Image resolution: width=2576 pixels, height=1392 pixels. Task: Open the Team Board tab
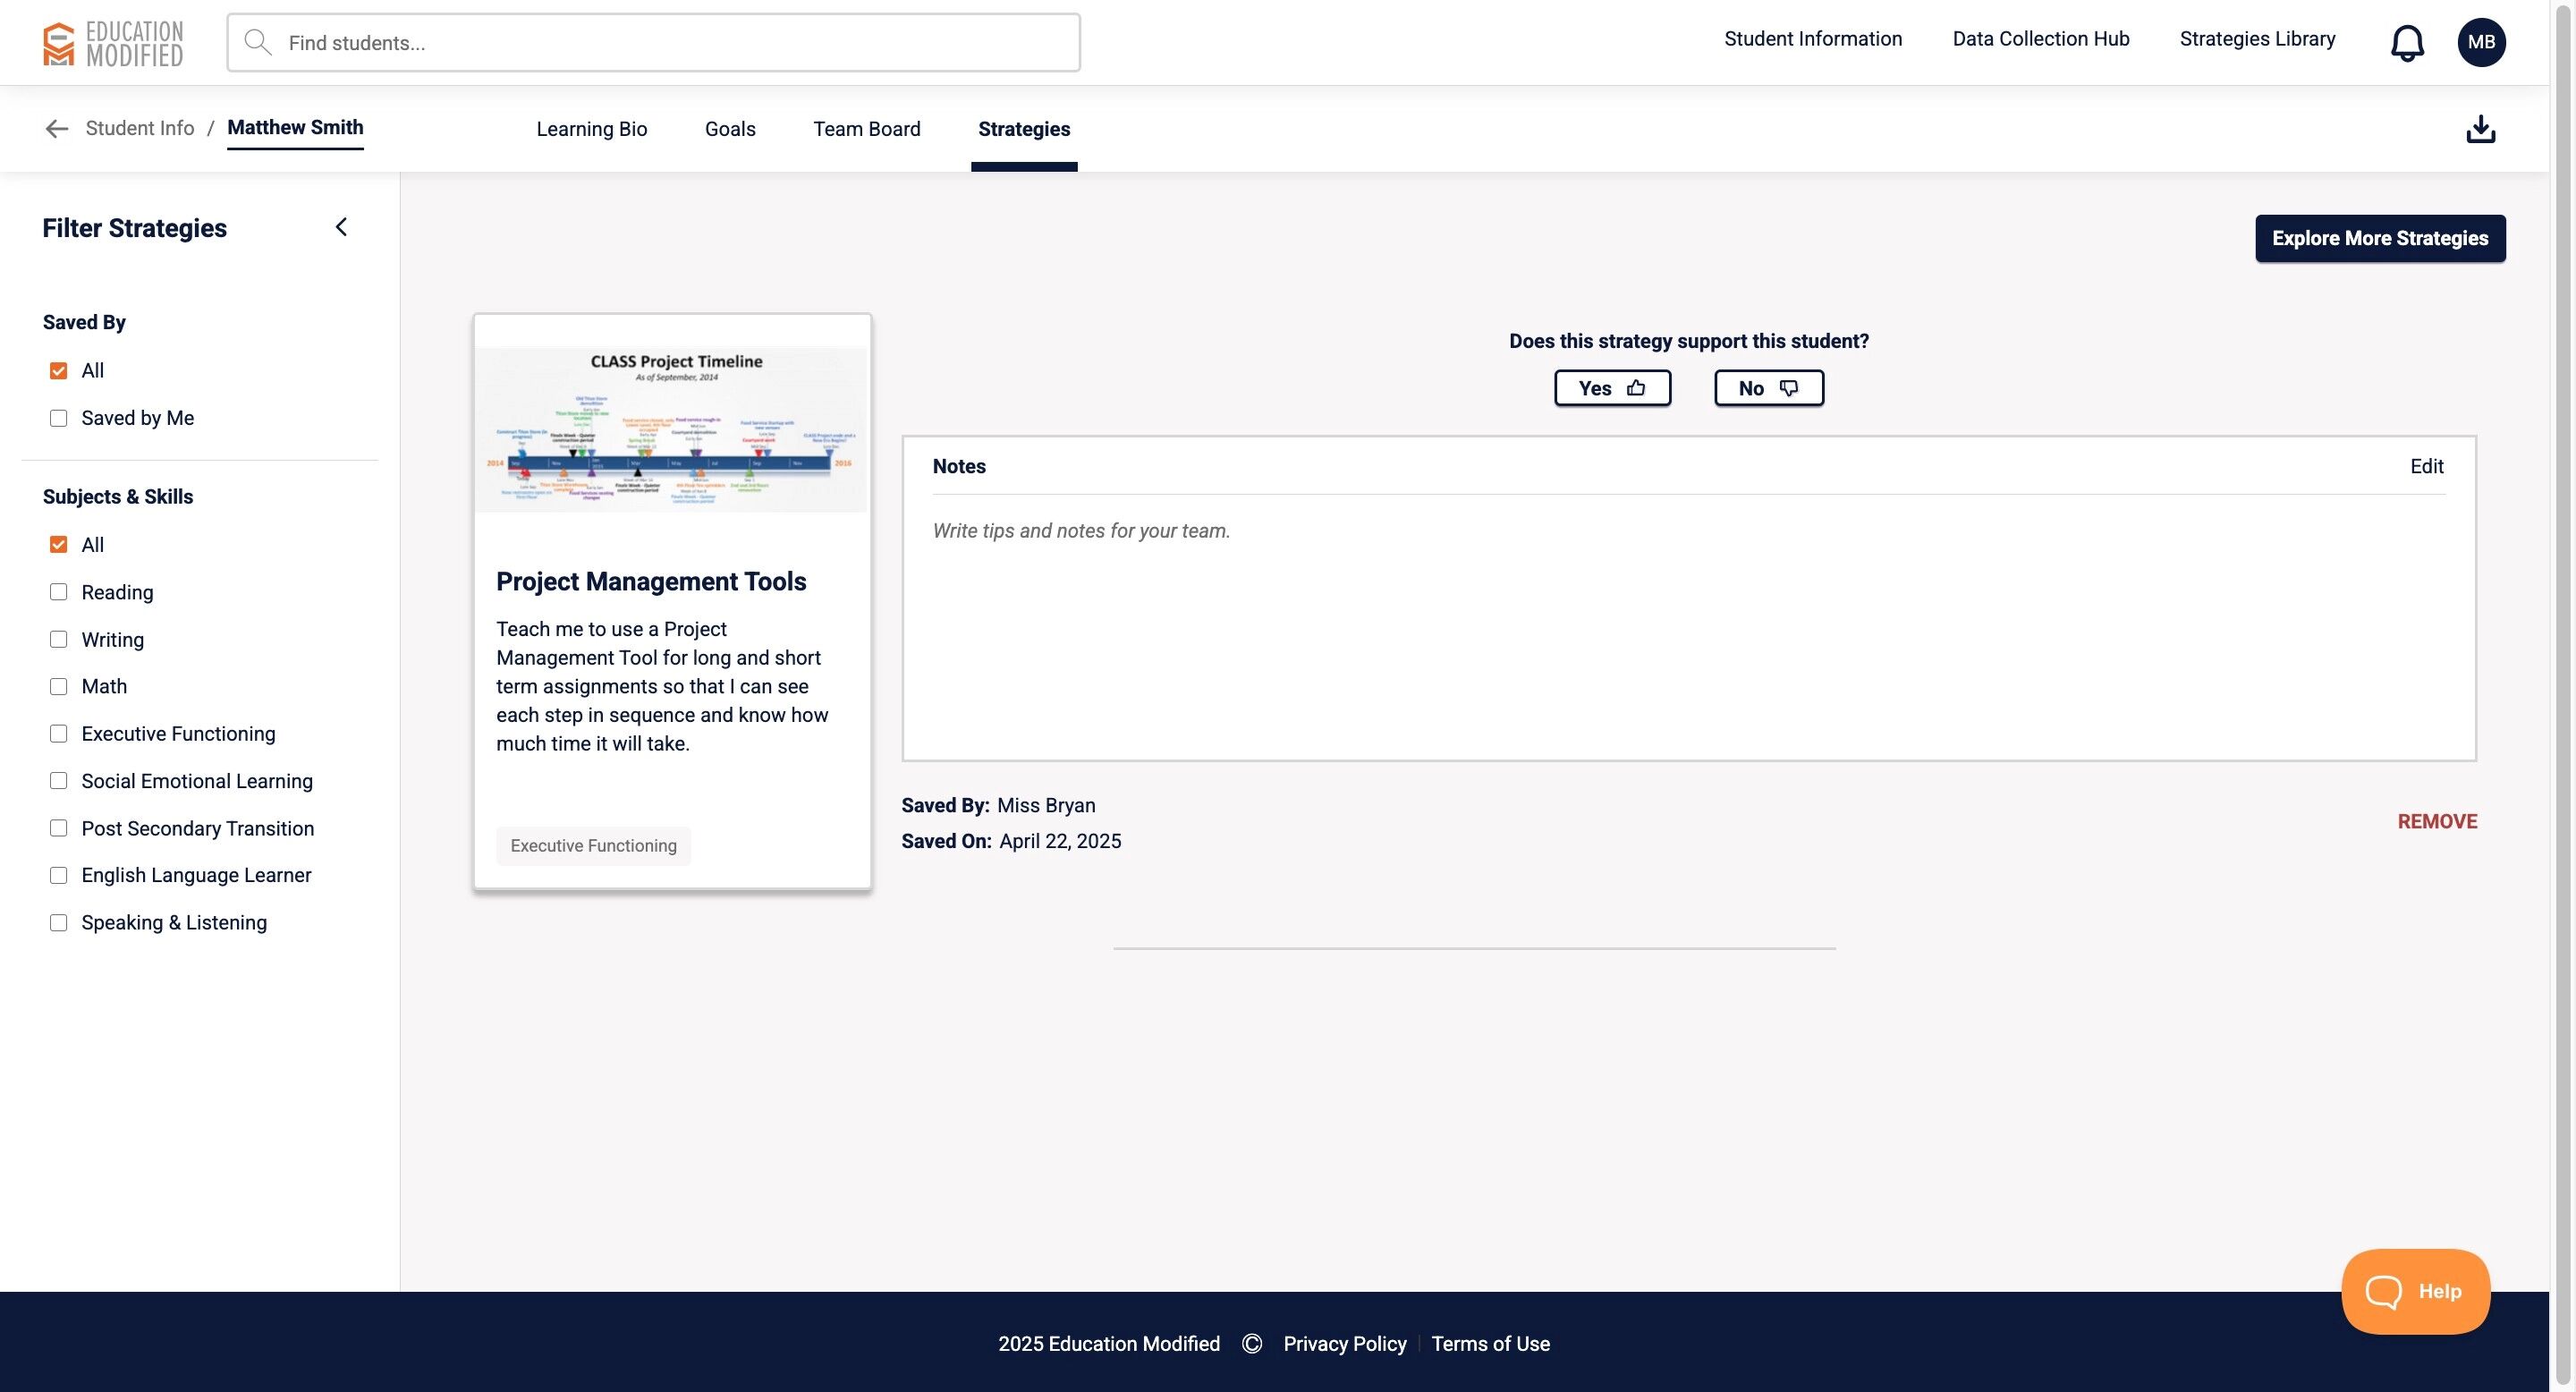click(x=866, y=129)
